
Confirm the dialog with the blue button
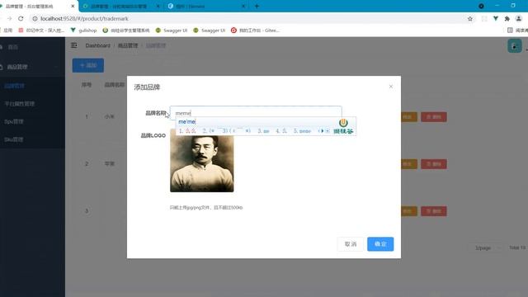(380, 244)
